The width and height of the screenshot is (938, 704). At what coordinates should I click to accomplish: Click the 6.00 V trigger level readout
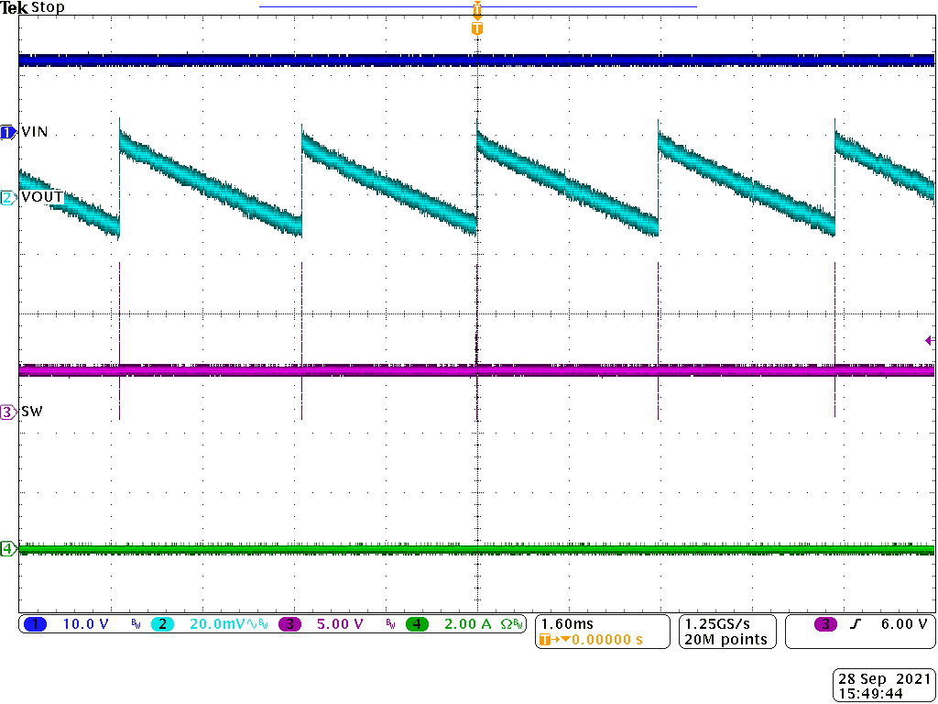click(902, 624)
